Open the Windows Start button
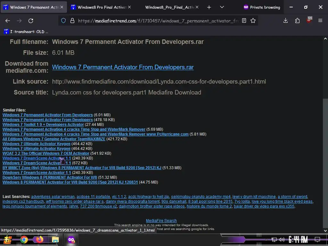Viewport: 328px width, 246px height. (8, 240)
